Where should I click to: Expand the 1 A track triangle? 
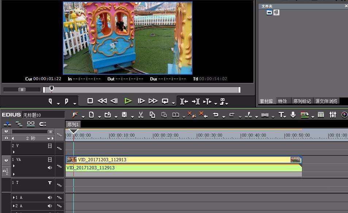tap(14, 197)
